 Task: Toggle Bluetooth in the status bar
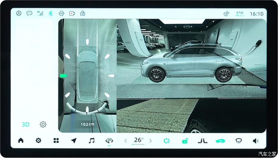[51, 13]
